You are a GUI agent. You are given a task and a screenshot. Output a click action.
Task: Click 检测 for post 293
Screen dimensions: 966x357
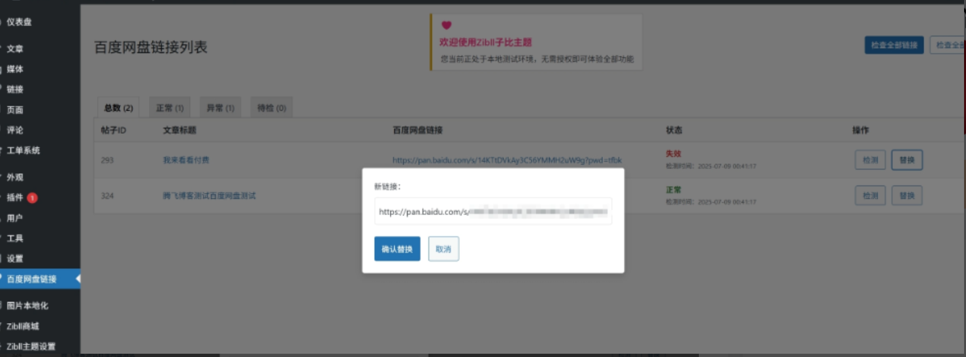tap(870, 160)
